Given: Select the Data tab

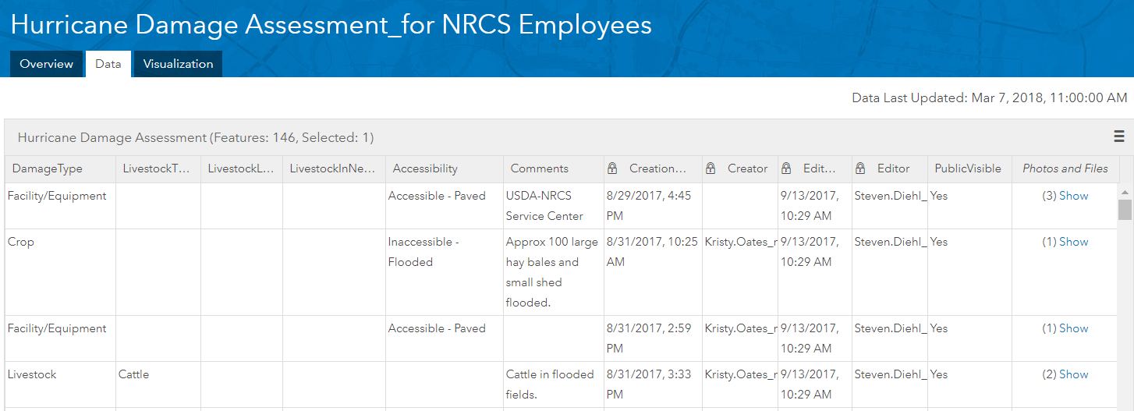Looking at the screenshot, I should pyautogui.click(x=108, y=64).
